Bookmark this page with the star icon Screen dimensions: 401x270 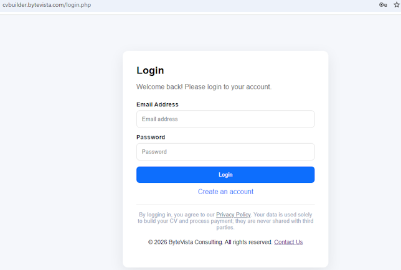[397, 5]
